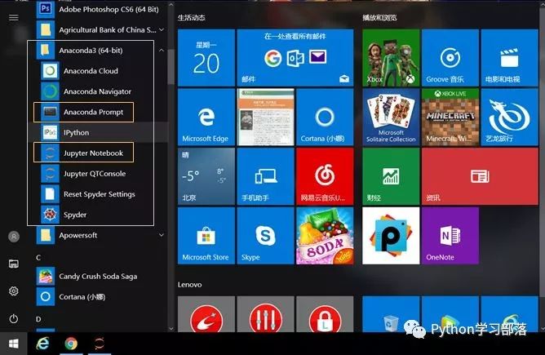Open the Pictures folder shortcut in sidebar
The image size is (545, 355).
point(14,264)
